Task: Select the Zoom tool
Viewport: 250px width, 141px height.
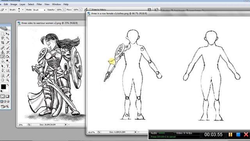Action: 7,80
